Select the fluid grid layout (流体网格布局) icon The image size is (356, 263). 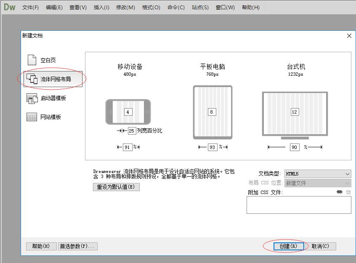click(32, 79)
